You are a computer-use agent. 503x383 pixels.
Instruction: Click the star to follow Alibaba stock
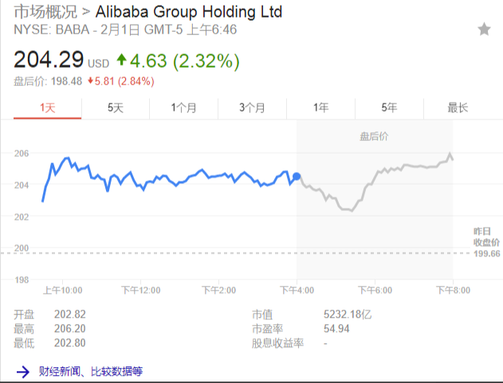(484, 29)
